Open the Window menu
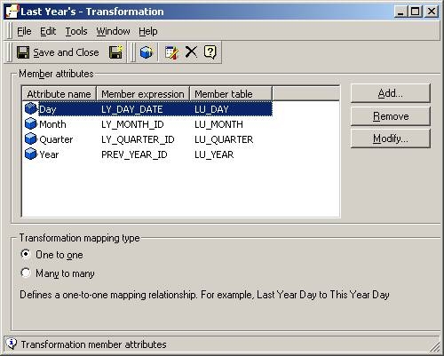 tap(113, 31)
